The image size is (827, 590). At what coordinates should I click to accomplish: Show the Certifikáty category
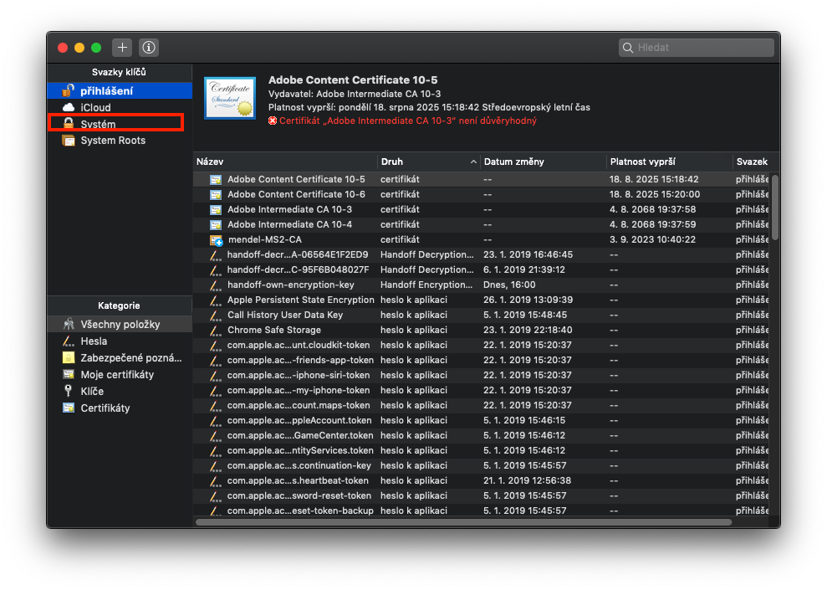point(120,408)
